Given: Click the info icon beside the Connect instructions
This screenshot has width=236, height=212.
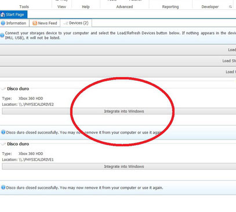Looking at the screenshot, I should click(2, 35).
